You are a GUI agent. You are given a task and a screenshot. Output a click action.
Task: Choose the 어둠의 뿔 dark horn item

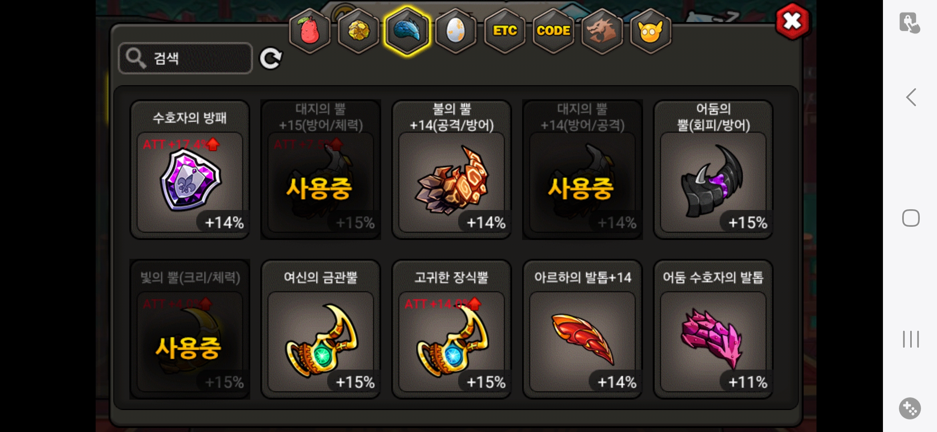(713, 170)
